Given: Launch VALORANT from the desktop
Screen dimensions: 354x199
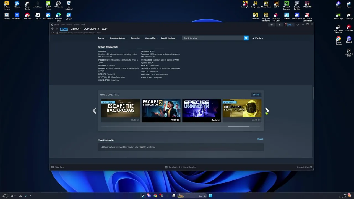Looking at the screenshot, I should (x=307, y=4).
